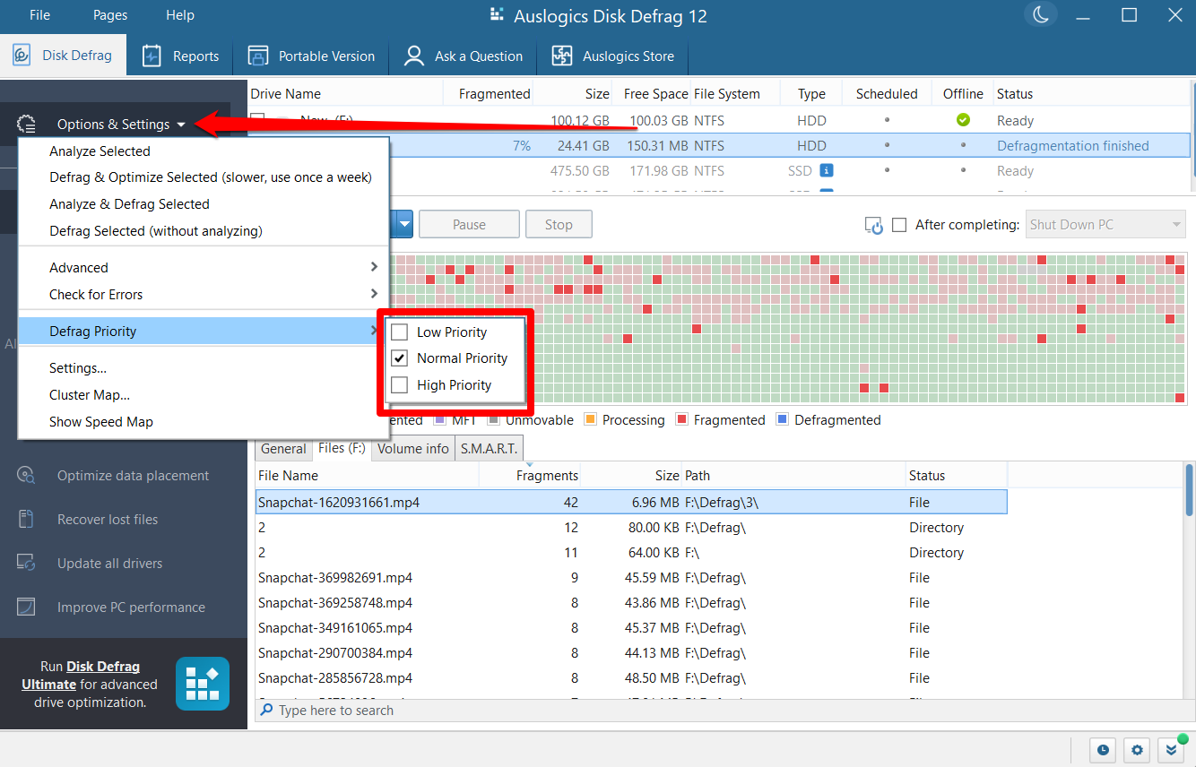
Task: Enable the Low Priority checkbox
Action: pos(399,332)
